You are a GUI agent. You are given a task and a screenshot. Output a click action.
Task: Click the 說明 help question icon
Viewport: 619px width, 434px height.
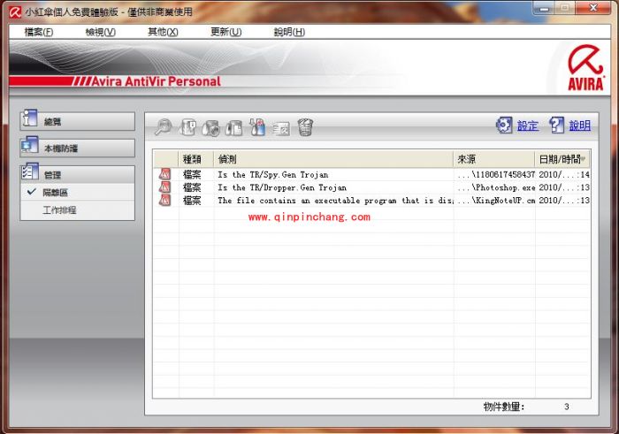click(557, 126)
